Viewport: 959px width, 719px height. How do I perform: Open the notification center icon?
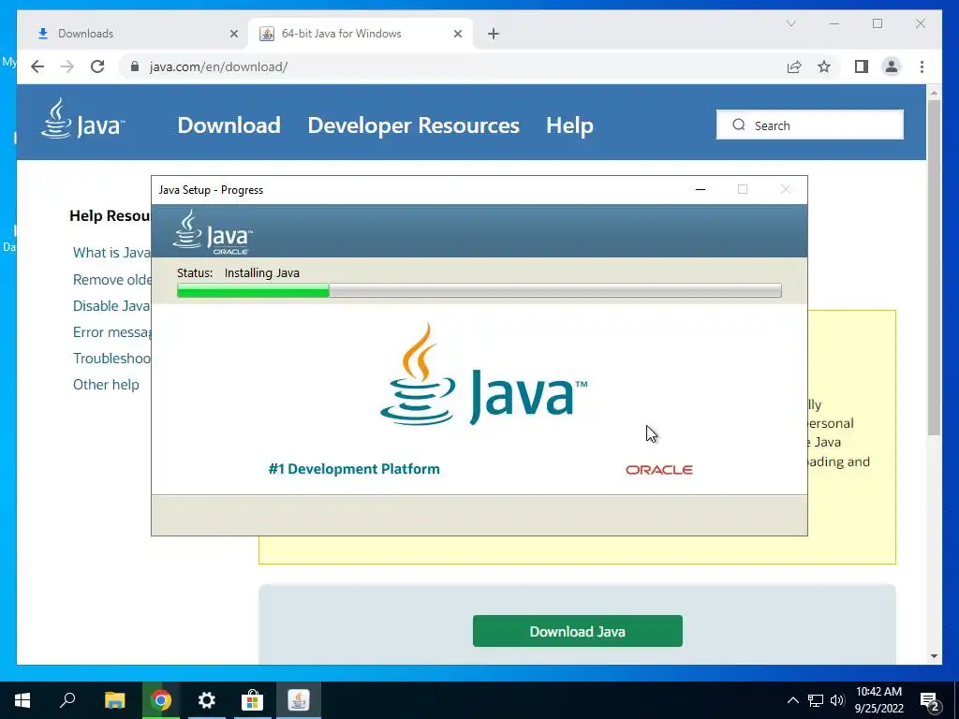[930, 701]
